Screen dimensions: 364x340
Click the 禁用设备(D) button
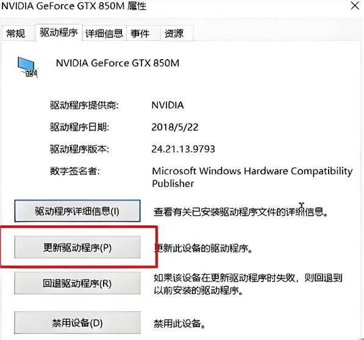click(x=77, y=323)
